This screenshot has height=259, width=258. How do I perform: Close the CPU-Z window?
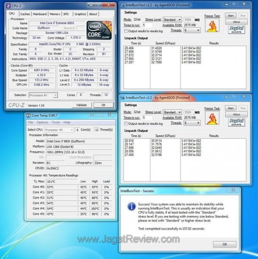coord(108,5)
